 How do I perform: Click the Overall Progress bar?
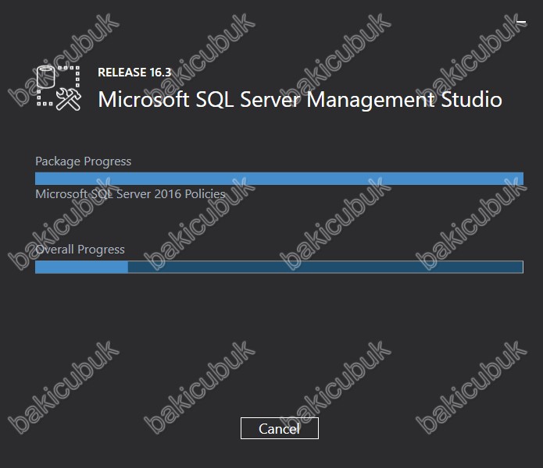pos(279,267)
